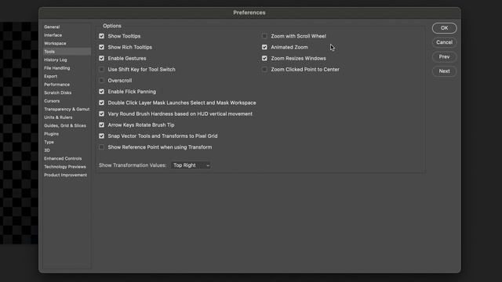The image size is (502, 282).
Task: Open Show Transformation Values dropdown
Action: pos(191,165)
